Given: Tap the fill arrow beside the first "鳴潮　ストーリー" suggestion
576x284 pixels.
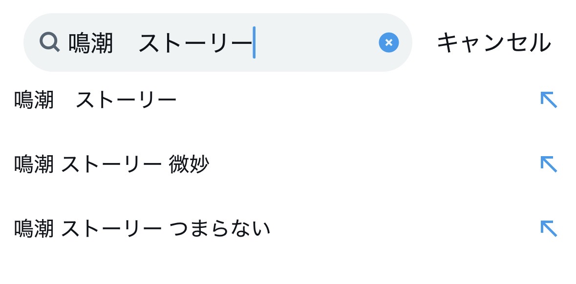Looking at the screenshot, I should (549, 100).
